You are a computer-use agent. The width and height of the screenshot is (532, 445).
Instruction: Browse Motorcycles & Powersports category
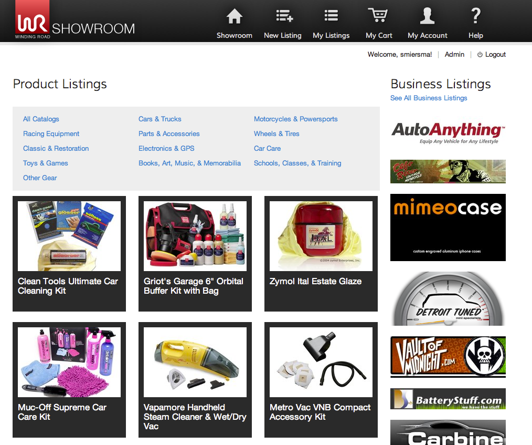(x=296, y=119)
